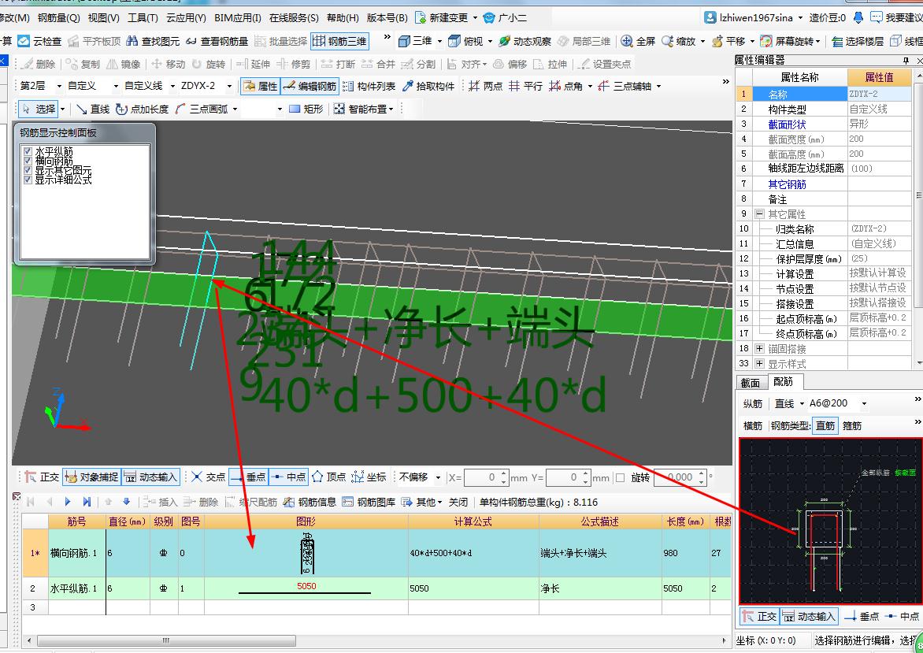Click 选择楼层 select floor tool
This screenshot has width=923, height=653.
tap(858, 41)
